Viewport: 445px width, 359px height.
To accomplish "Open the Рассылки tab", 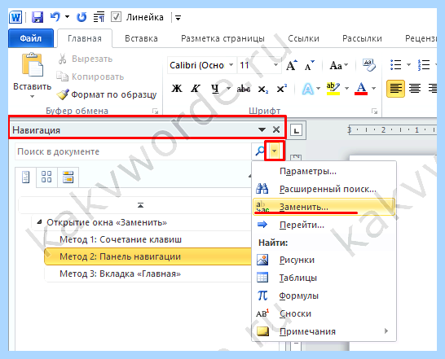I will [362, 38].
